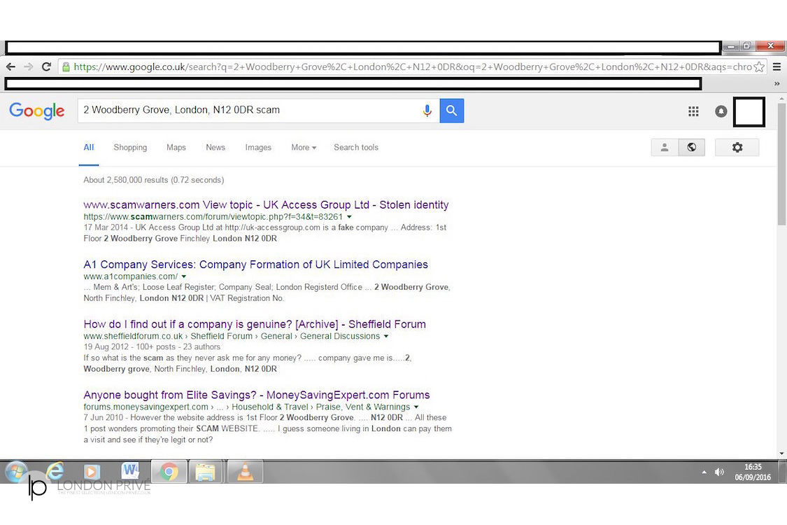Reload the current page
Screen dimensions: 787x525
[x=46, y=66]
